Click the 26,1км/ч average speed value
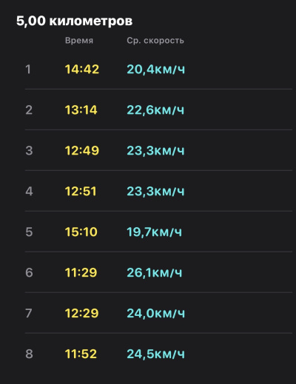Screen dimensions: 296x384 pos(155,273)
